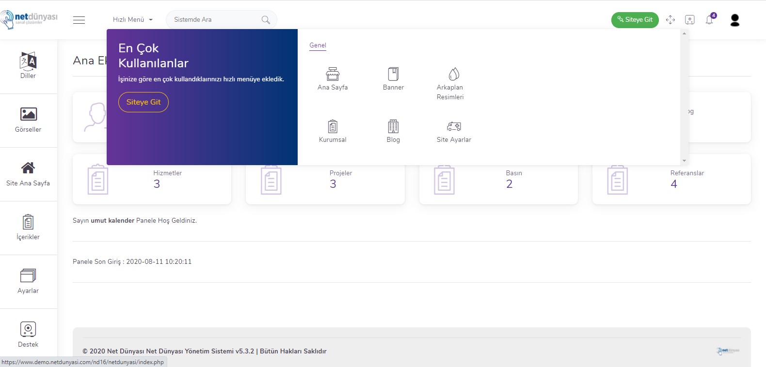Image resolution: width=766 pixels, height=367 pixels.
Task: Click the quick menu scrollbar up arrow
Action: 684,33
